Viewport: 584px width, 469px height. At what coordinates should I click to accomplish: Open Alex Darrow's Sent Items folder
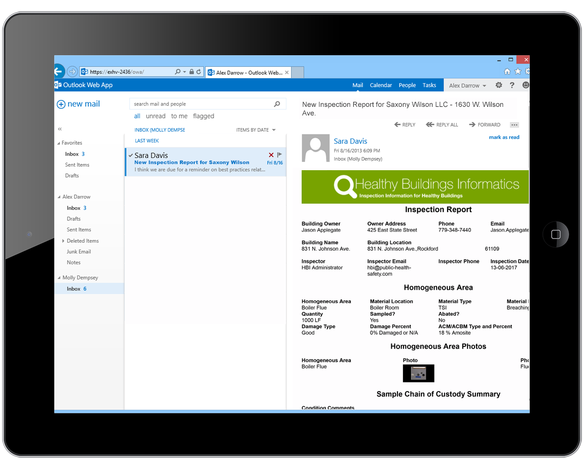coord(79,229)
